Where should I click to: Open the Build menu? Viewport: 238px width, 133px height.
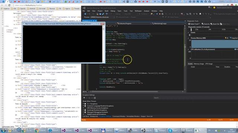[106, 11]
